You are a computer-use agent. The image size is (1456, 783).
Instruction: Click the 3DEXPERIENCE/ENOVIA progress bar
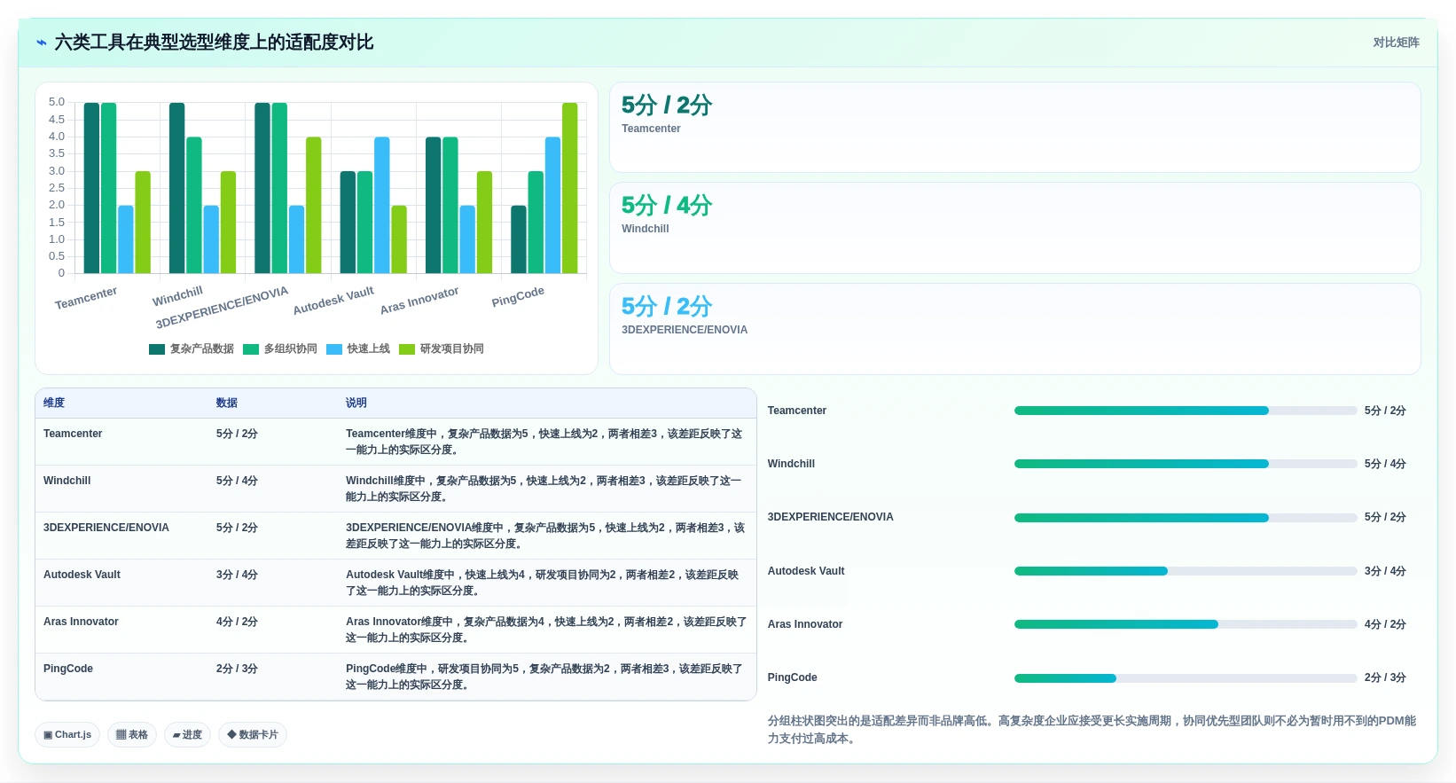pos(1186,518)
